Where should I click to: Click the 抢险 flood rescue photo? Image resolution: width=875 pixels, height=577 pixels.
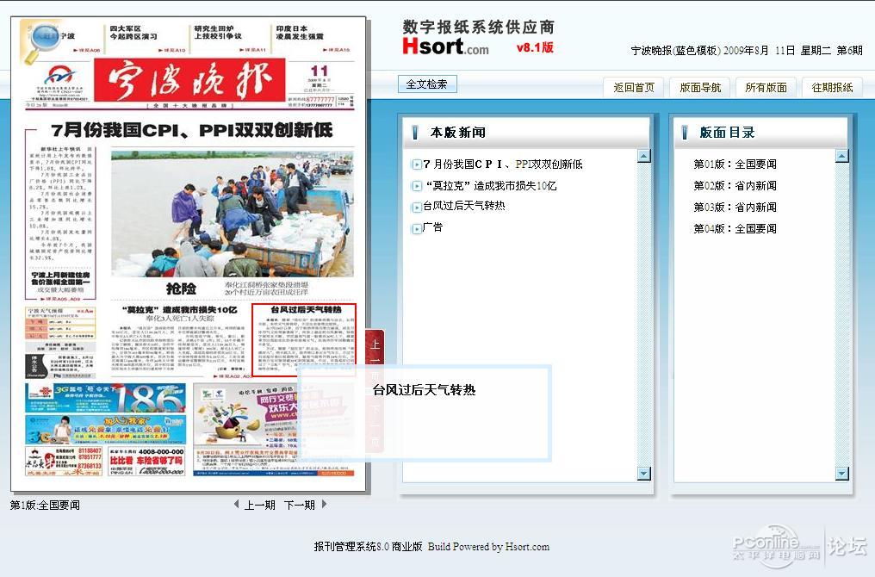(233, 214)
